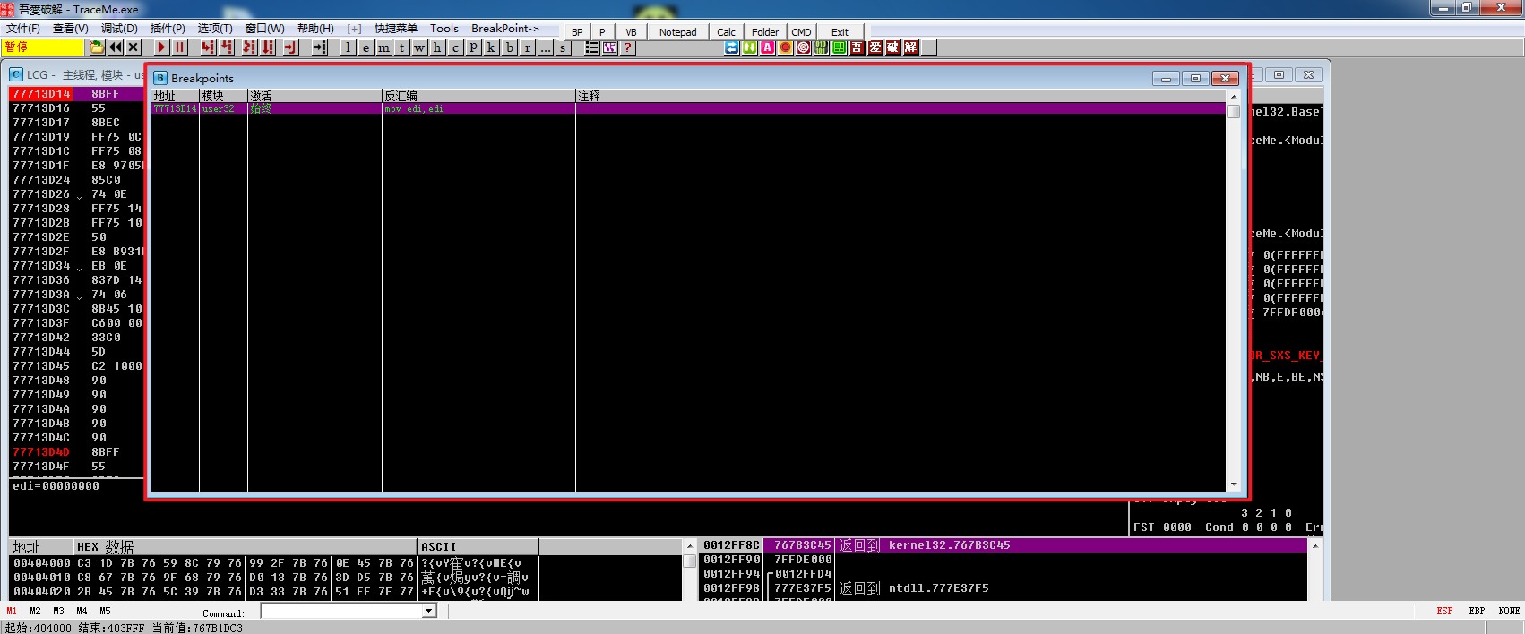Click the Step into toolbar icon
The height and width of the screenshot is (634, 1525).
[x=208, y=47]
